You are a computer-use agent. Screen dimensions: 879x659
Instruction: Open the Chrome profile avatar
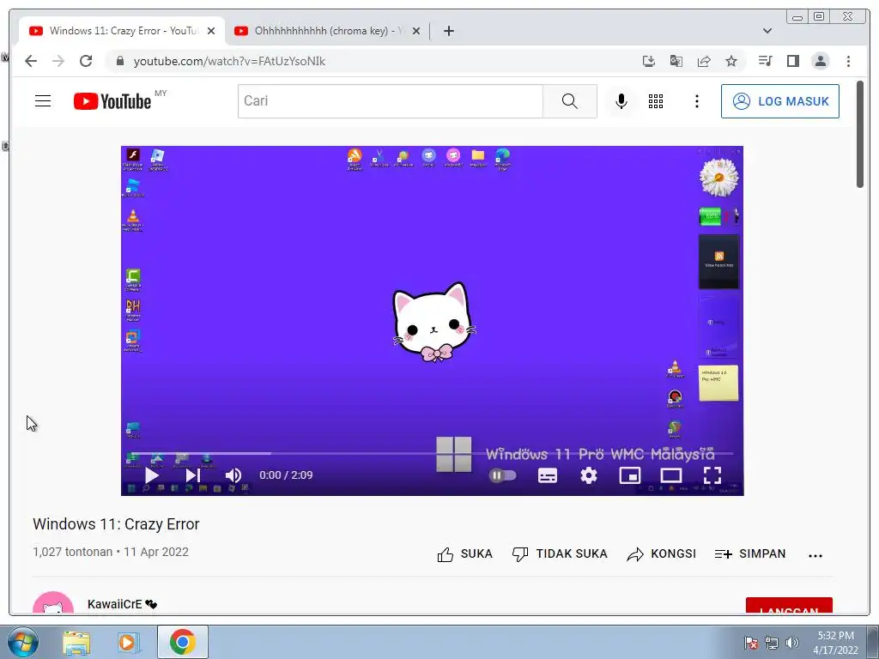pos(820,61)
